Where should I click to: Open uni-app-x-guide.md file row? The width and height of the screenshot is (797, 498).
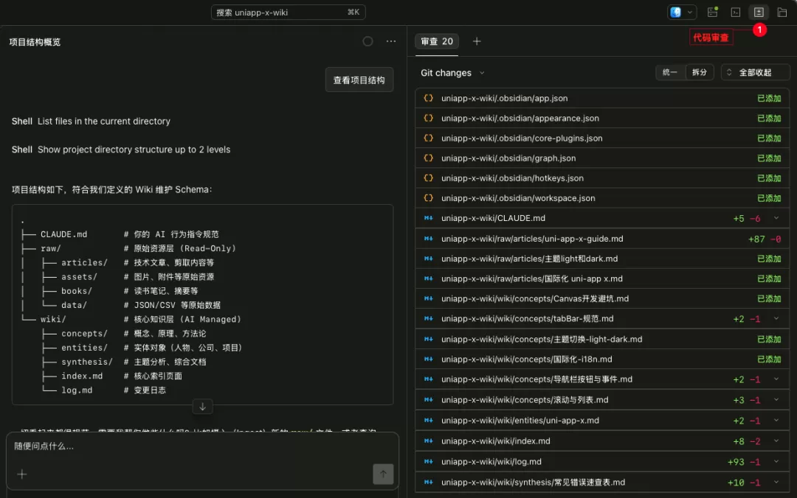click(x=602, y=239)
